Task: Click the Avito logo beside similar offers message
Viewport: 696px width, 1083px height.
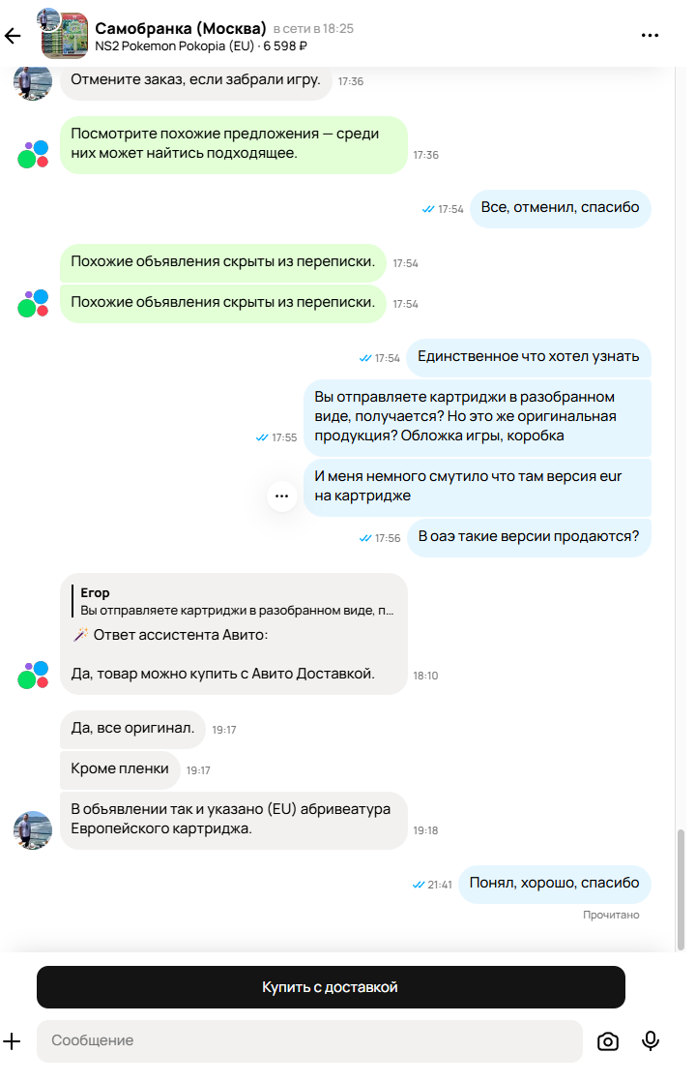Action: coord(33,154)
